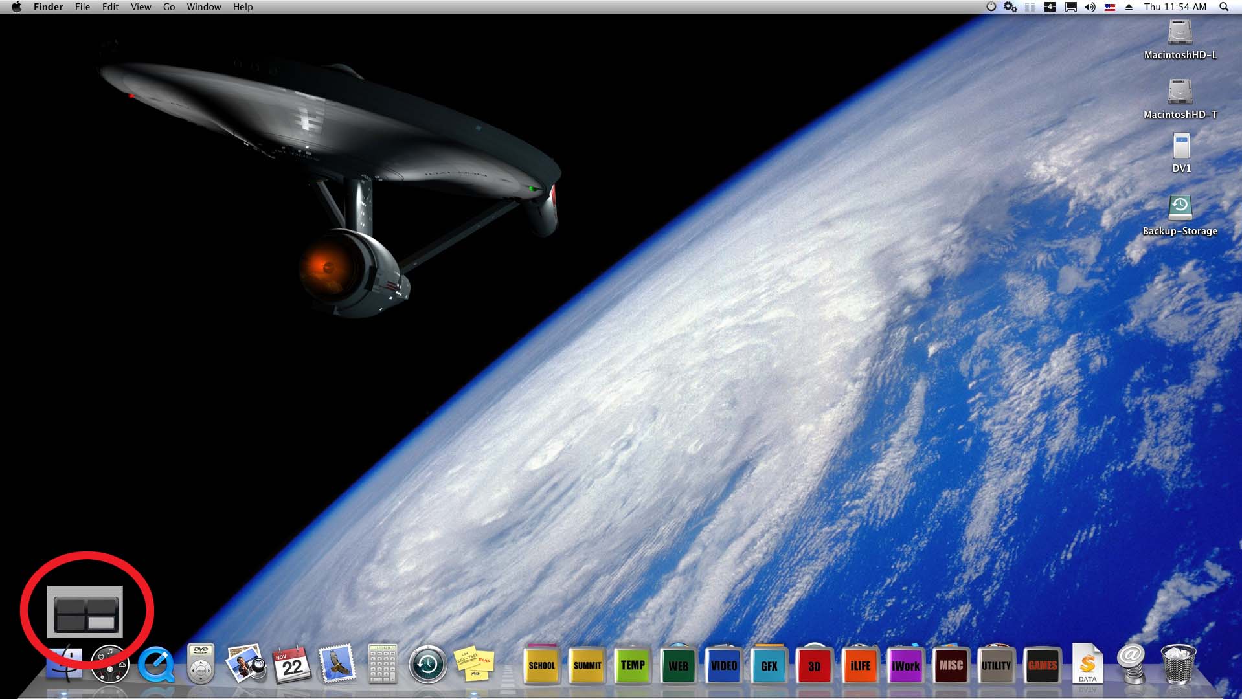Click the round dial icon in menu bar
The width and height of the screenshot is (1242, 699).
tap(991, 6)
